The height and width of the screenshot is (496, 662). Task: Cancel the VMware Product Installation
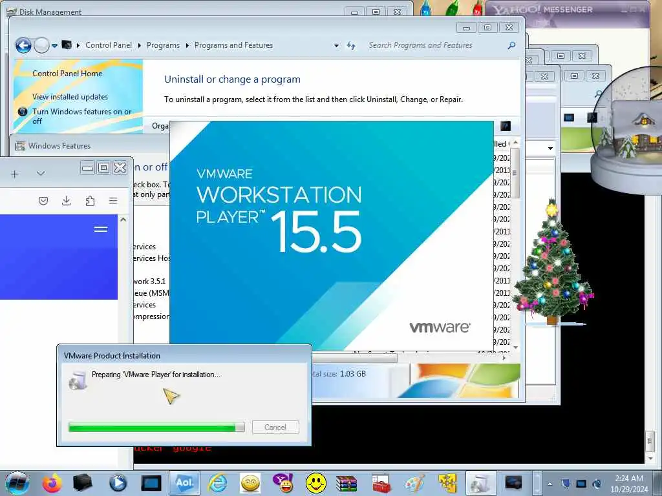pos(275,428)
